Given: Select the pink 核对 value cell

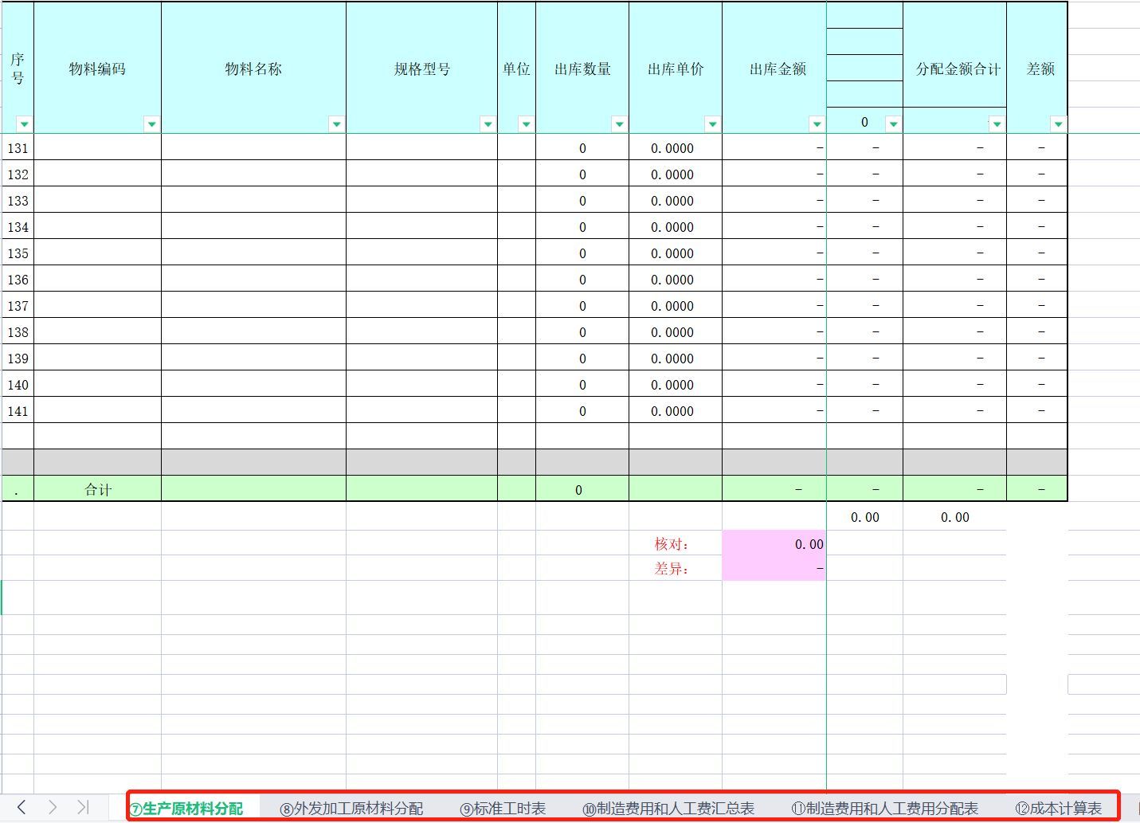Looking at the screenshot, I should pos(774,544).
